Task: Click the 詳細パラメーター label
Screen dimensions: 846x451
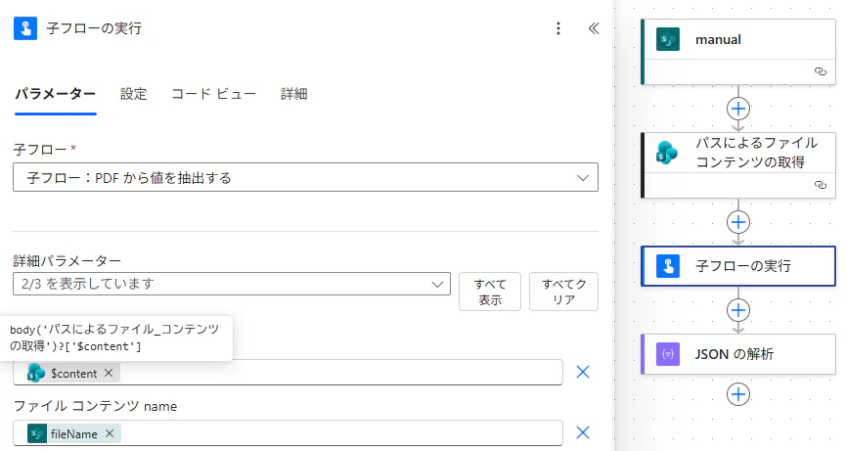Action: pyautogui.click(x=67, y=261)
